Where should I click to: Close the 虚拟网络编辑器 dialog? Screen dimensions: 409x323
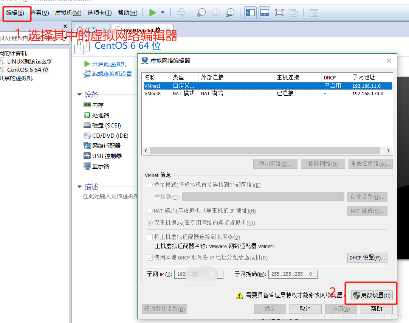pyautogui.click(x=389, y=61)
